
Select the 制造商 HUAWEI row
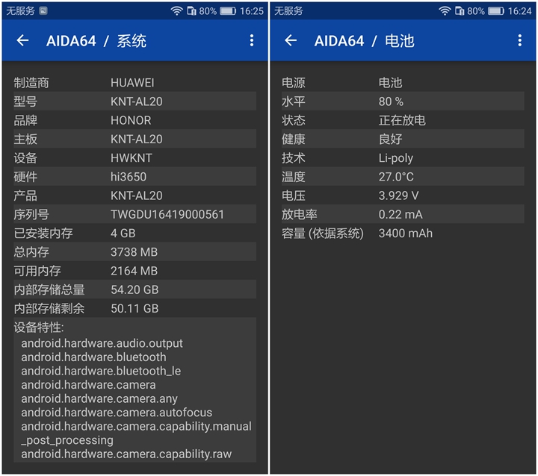[x=134, y=83]
